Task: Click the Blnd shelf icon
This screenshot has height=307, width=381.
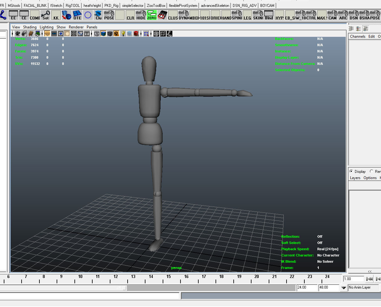Action: 269,15
